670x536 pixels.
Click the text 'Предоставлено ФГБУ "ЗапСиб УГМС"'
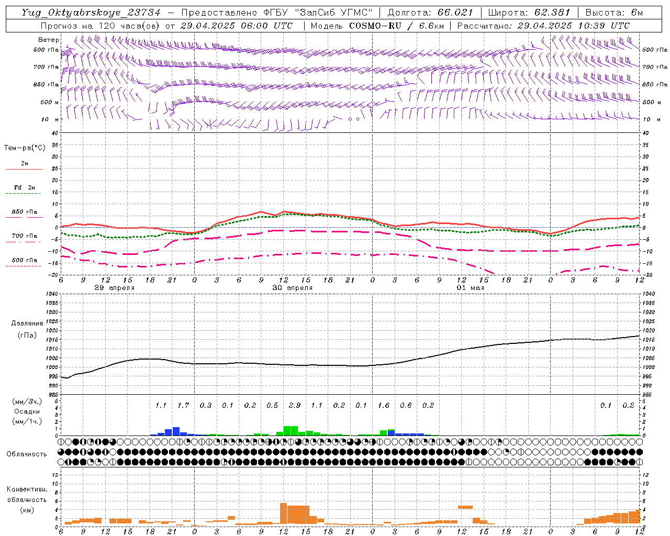point(277,13)
